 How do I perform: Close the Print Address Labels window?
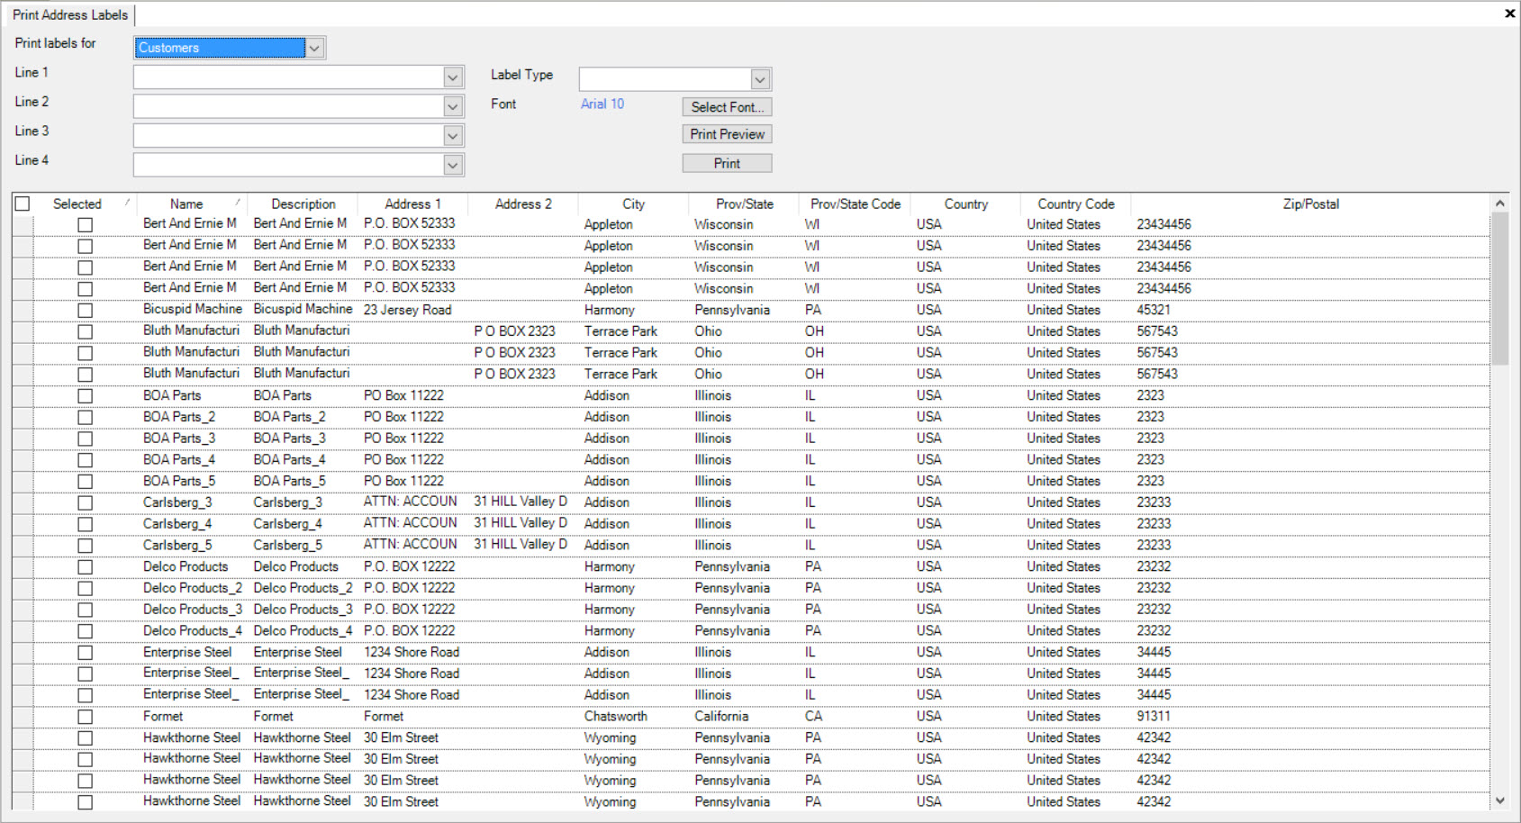point(1509,14)
